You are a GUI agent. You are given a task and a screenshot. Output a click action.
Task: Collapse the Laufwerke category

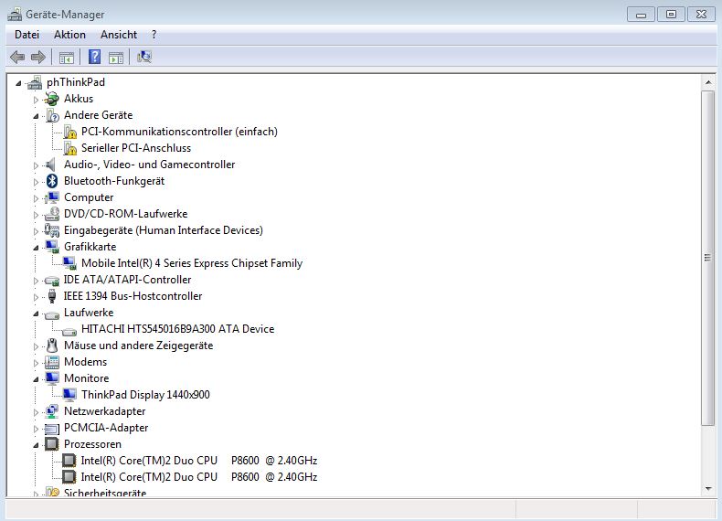pos(36,314)
